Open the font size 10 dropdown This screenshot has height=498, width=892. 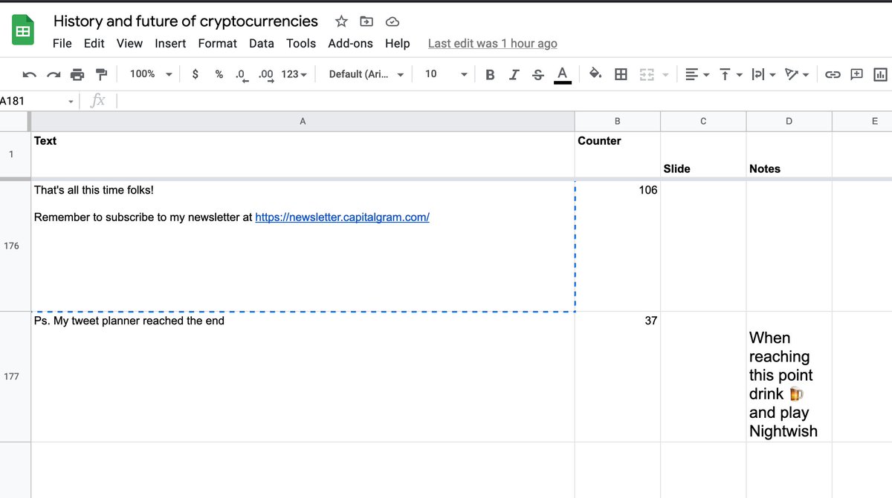(446, 74)
